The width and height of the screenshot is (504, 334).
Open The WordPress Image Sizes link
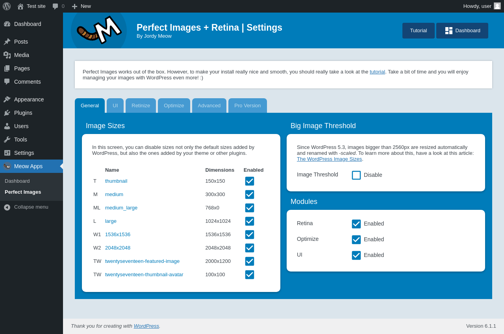(x=329, y=159)
